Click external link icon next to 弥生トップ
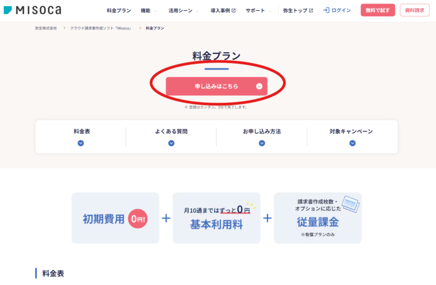 click(311, 10)
